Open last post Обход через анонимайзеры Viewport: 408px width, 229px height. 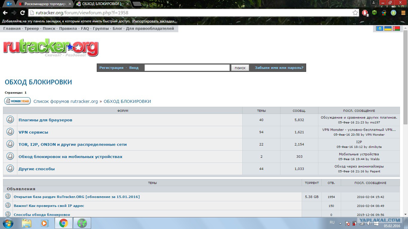[359, 166]
